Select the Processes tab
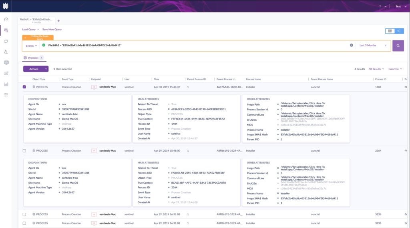The width and height of the screenshot is (410, 228). click(x=33, y=58)
